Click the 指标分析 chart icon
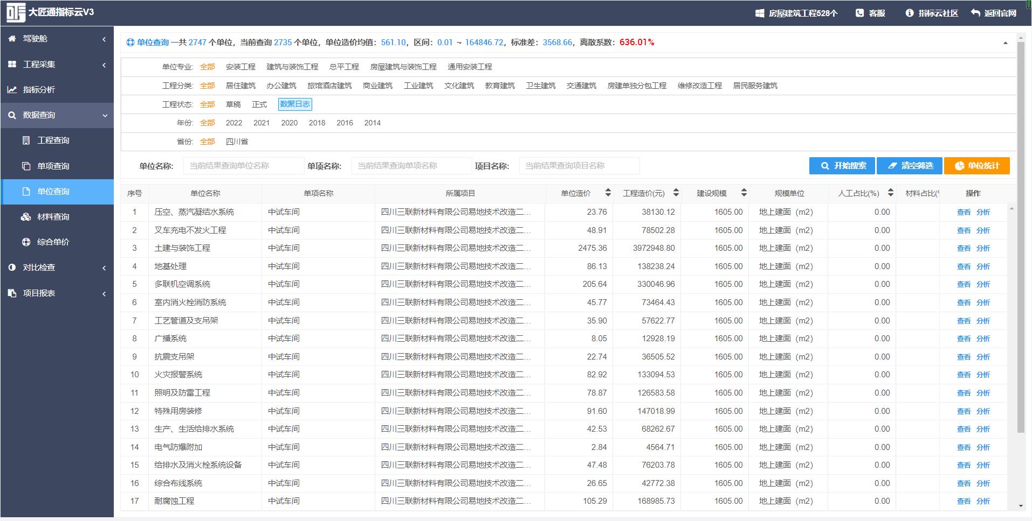This screenshot has width=1032, height=521. (12, 89)
